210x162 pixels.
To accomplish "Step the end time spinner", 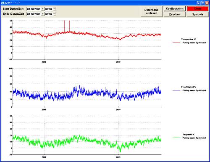I will 54,14.
